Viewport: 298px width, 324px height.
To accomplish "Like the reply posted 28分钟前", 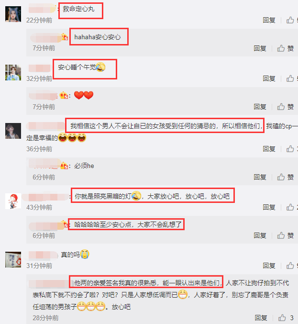I will [282, 318].
